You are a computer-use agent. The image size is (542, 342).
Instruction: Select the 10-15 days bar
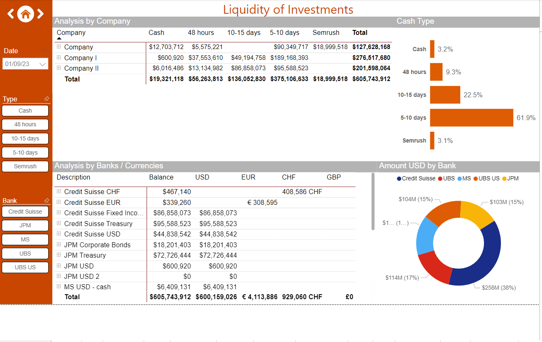tap(445, 95)
